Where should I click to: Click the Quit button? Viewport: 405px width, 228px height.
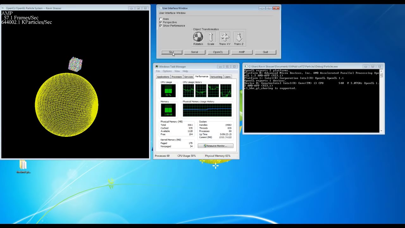265,52
